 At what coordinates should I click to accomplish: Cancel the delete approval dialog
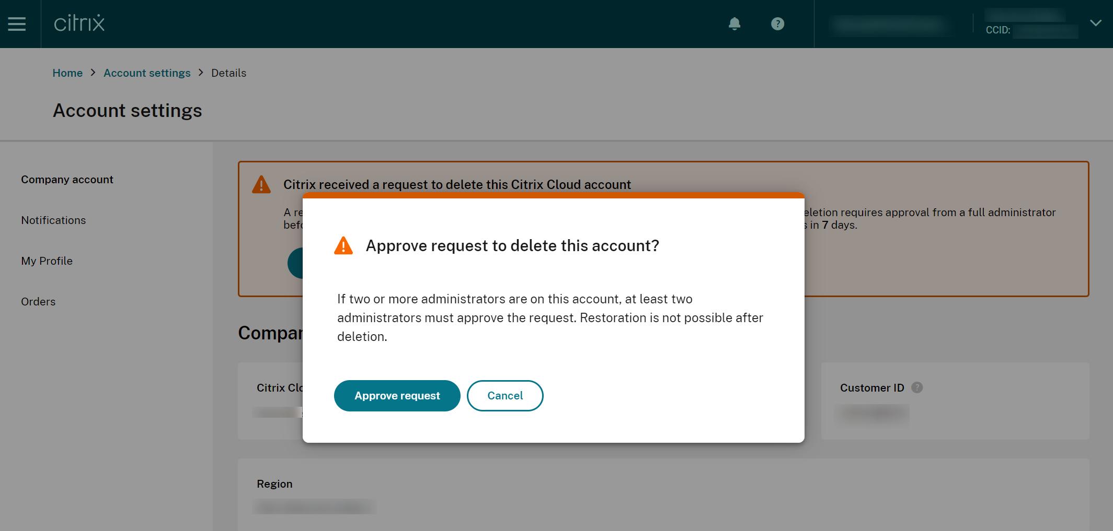click(x=504, y=396)
